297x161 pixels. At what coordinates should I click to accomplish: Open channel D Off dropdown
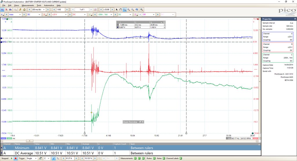[x=153, y=15]
